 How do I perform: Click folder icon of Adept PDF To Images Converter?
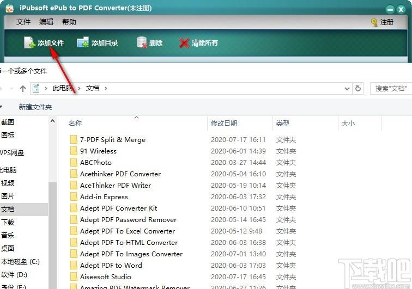(x=74, y=254)
